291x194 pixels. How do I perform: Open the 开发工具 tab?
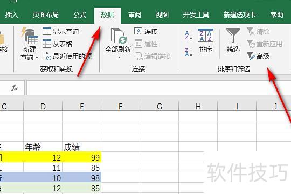[x=196, y=15]
